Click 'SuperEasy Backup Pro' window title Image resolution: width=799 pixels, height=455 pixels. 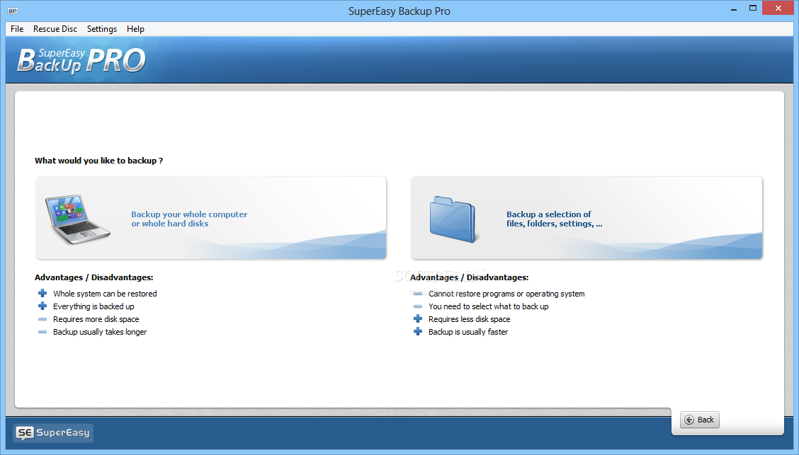click(x=399, y=11)
